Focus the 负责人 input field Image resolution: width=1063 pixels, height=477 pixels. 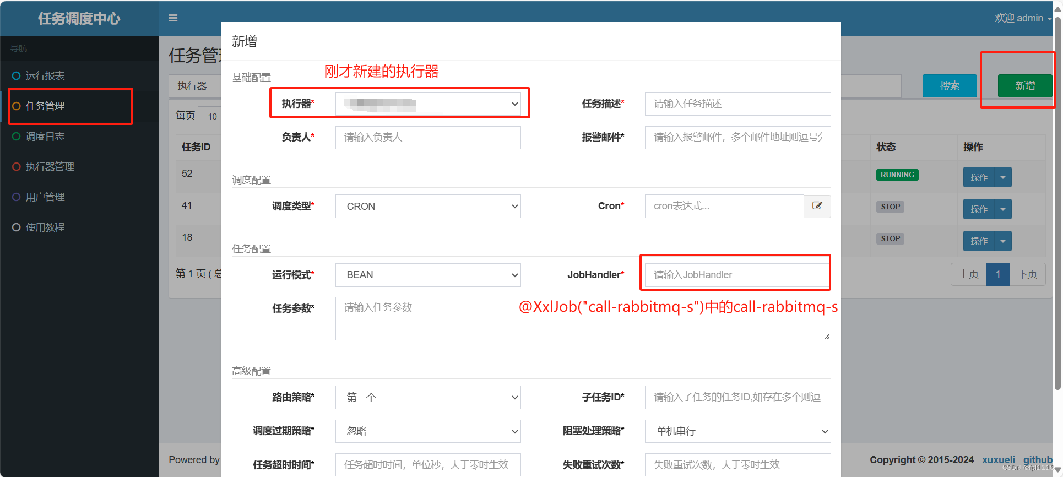(x=428, y=138)
